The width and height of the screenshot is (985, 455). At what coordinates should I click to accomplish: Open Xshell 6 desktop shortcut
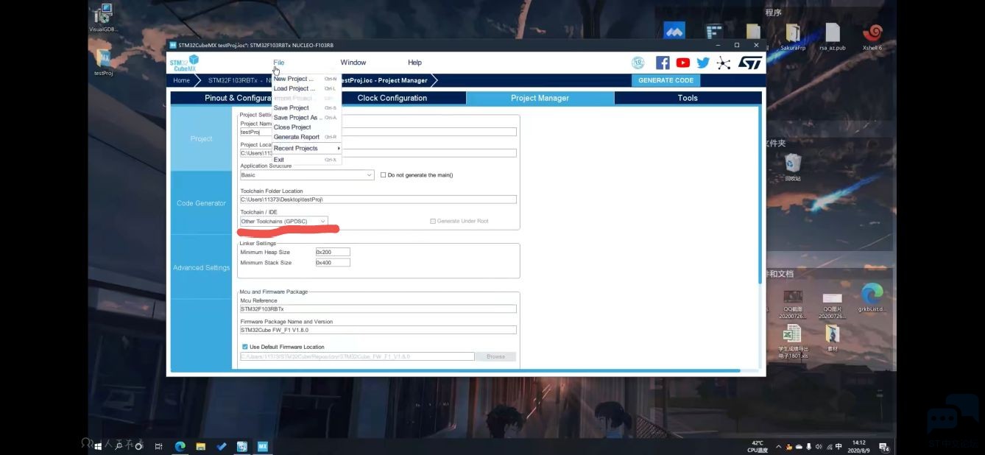point(872,36)
